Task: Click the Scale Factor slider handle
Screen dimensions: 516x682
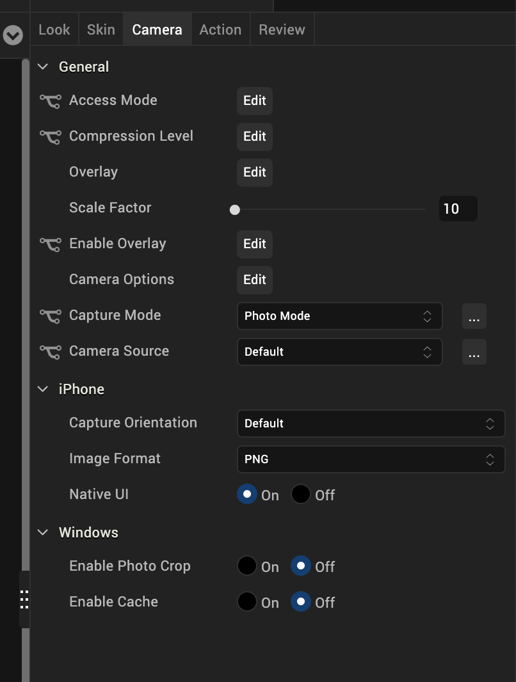Action: click(235, 209)
